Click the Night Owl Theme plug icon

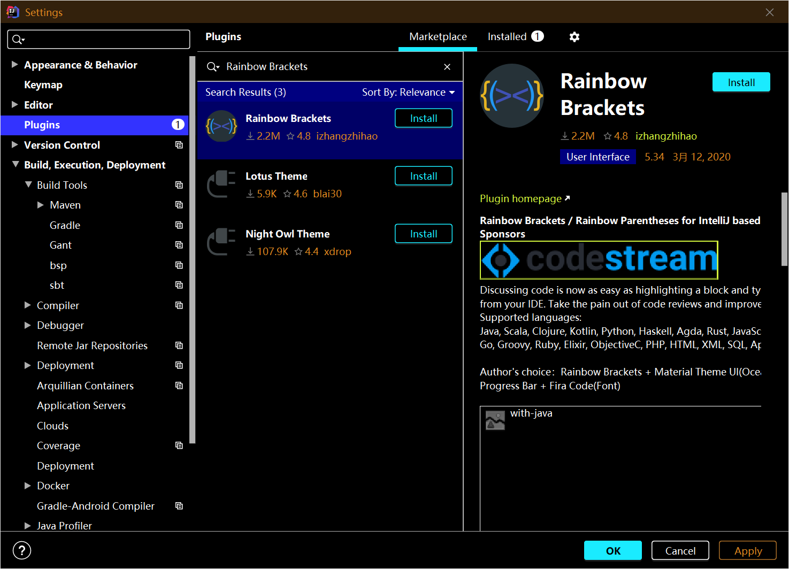pos(221,242)
